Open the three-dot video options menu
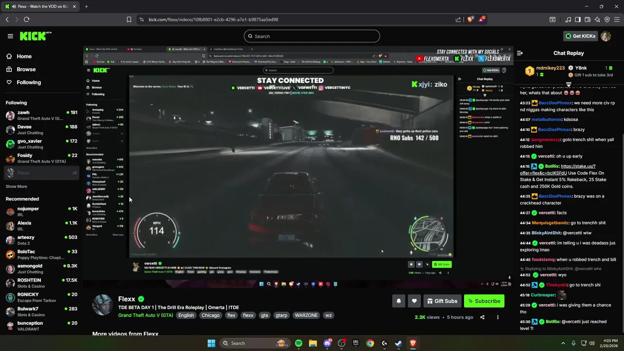 click(x=498, y=317)
